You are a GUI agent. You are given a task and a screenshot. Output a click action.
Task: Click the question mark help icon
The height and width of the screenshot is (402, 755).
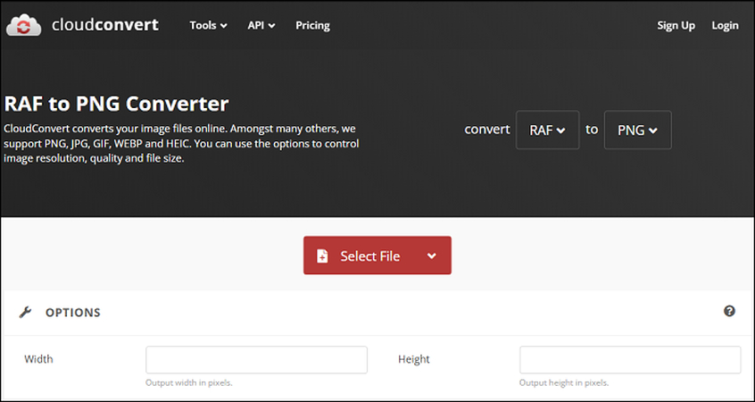pos(729,311)
